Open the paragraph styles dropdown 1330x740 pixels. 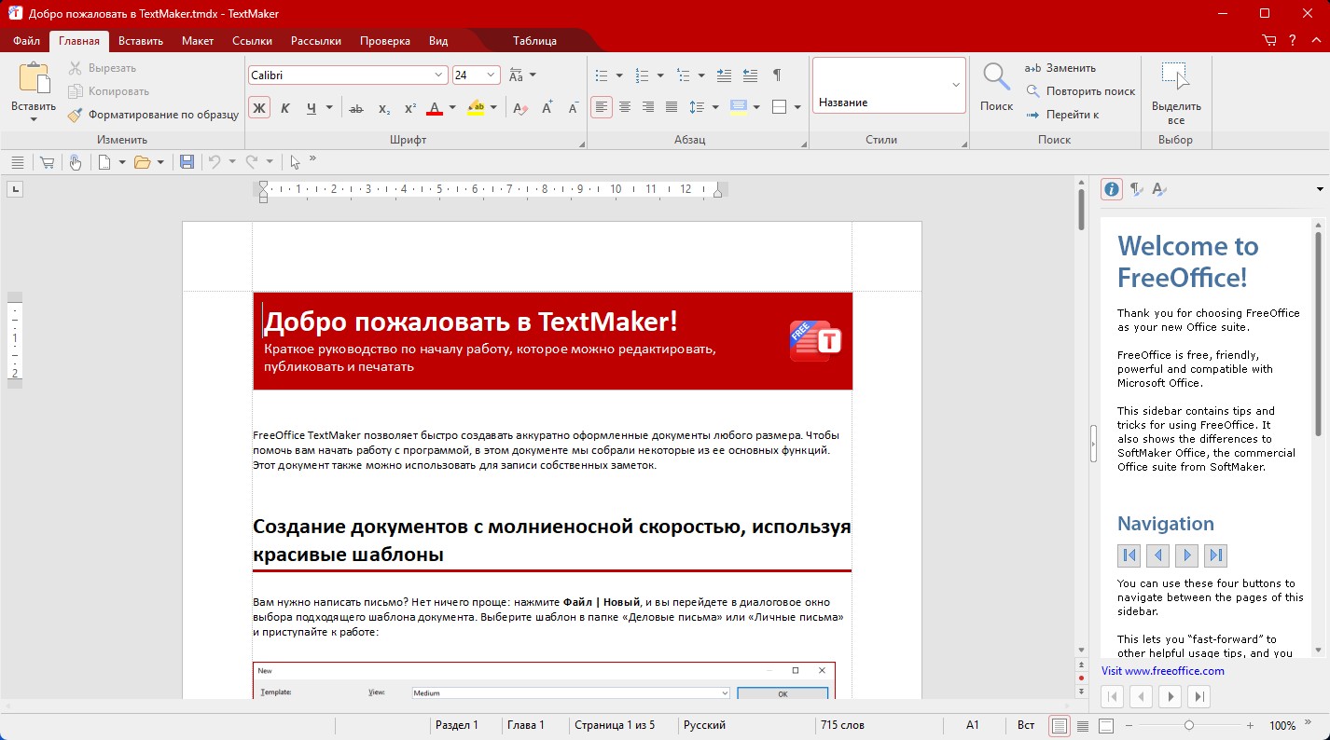[956, 85]
